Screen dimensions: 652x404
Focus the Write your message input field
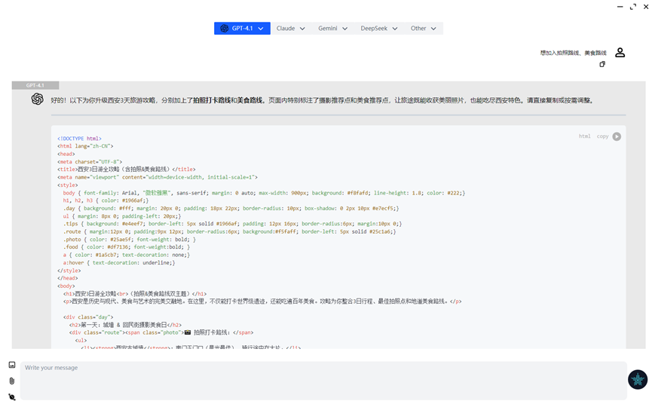(323, 381)
